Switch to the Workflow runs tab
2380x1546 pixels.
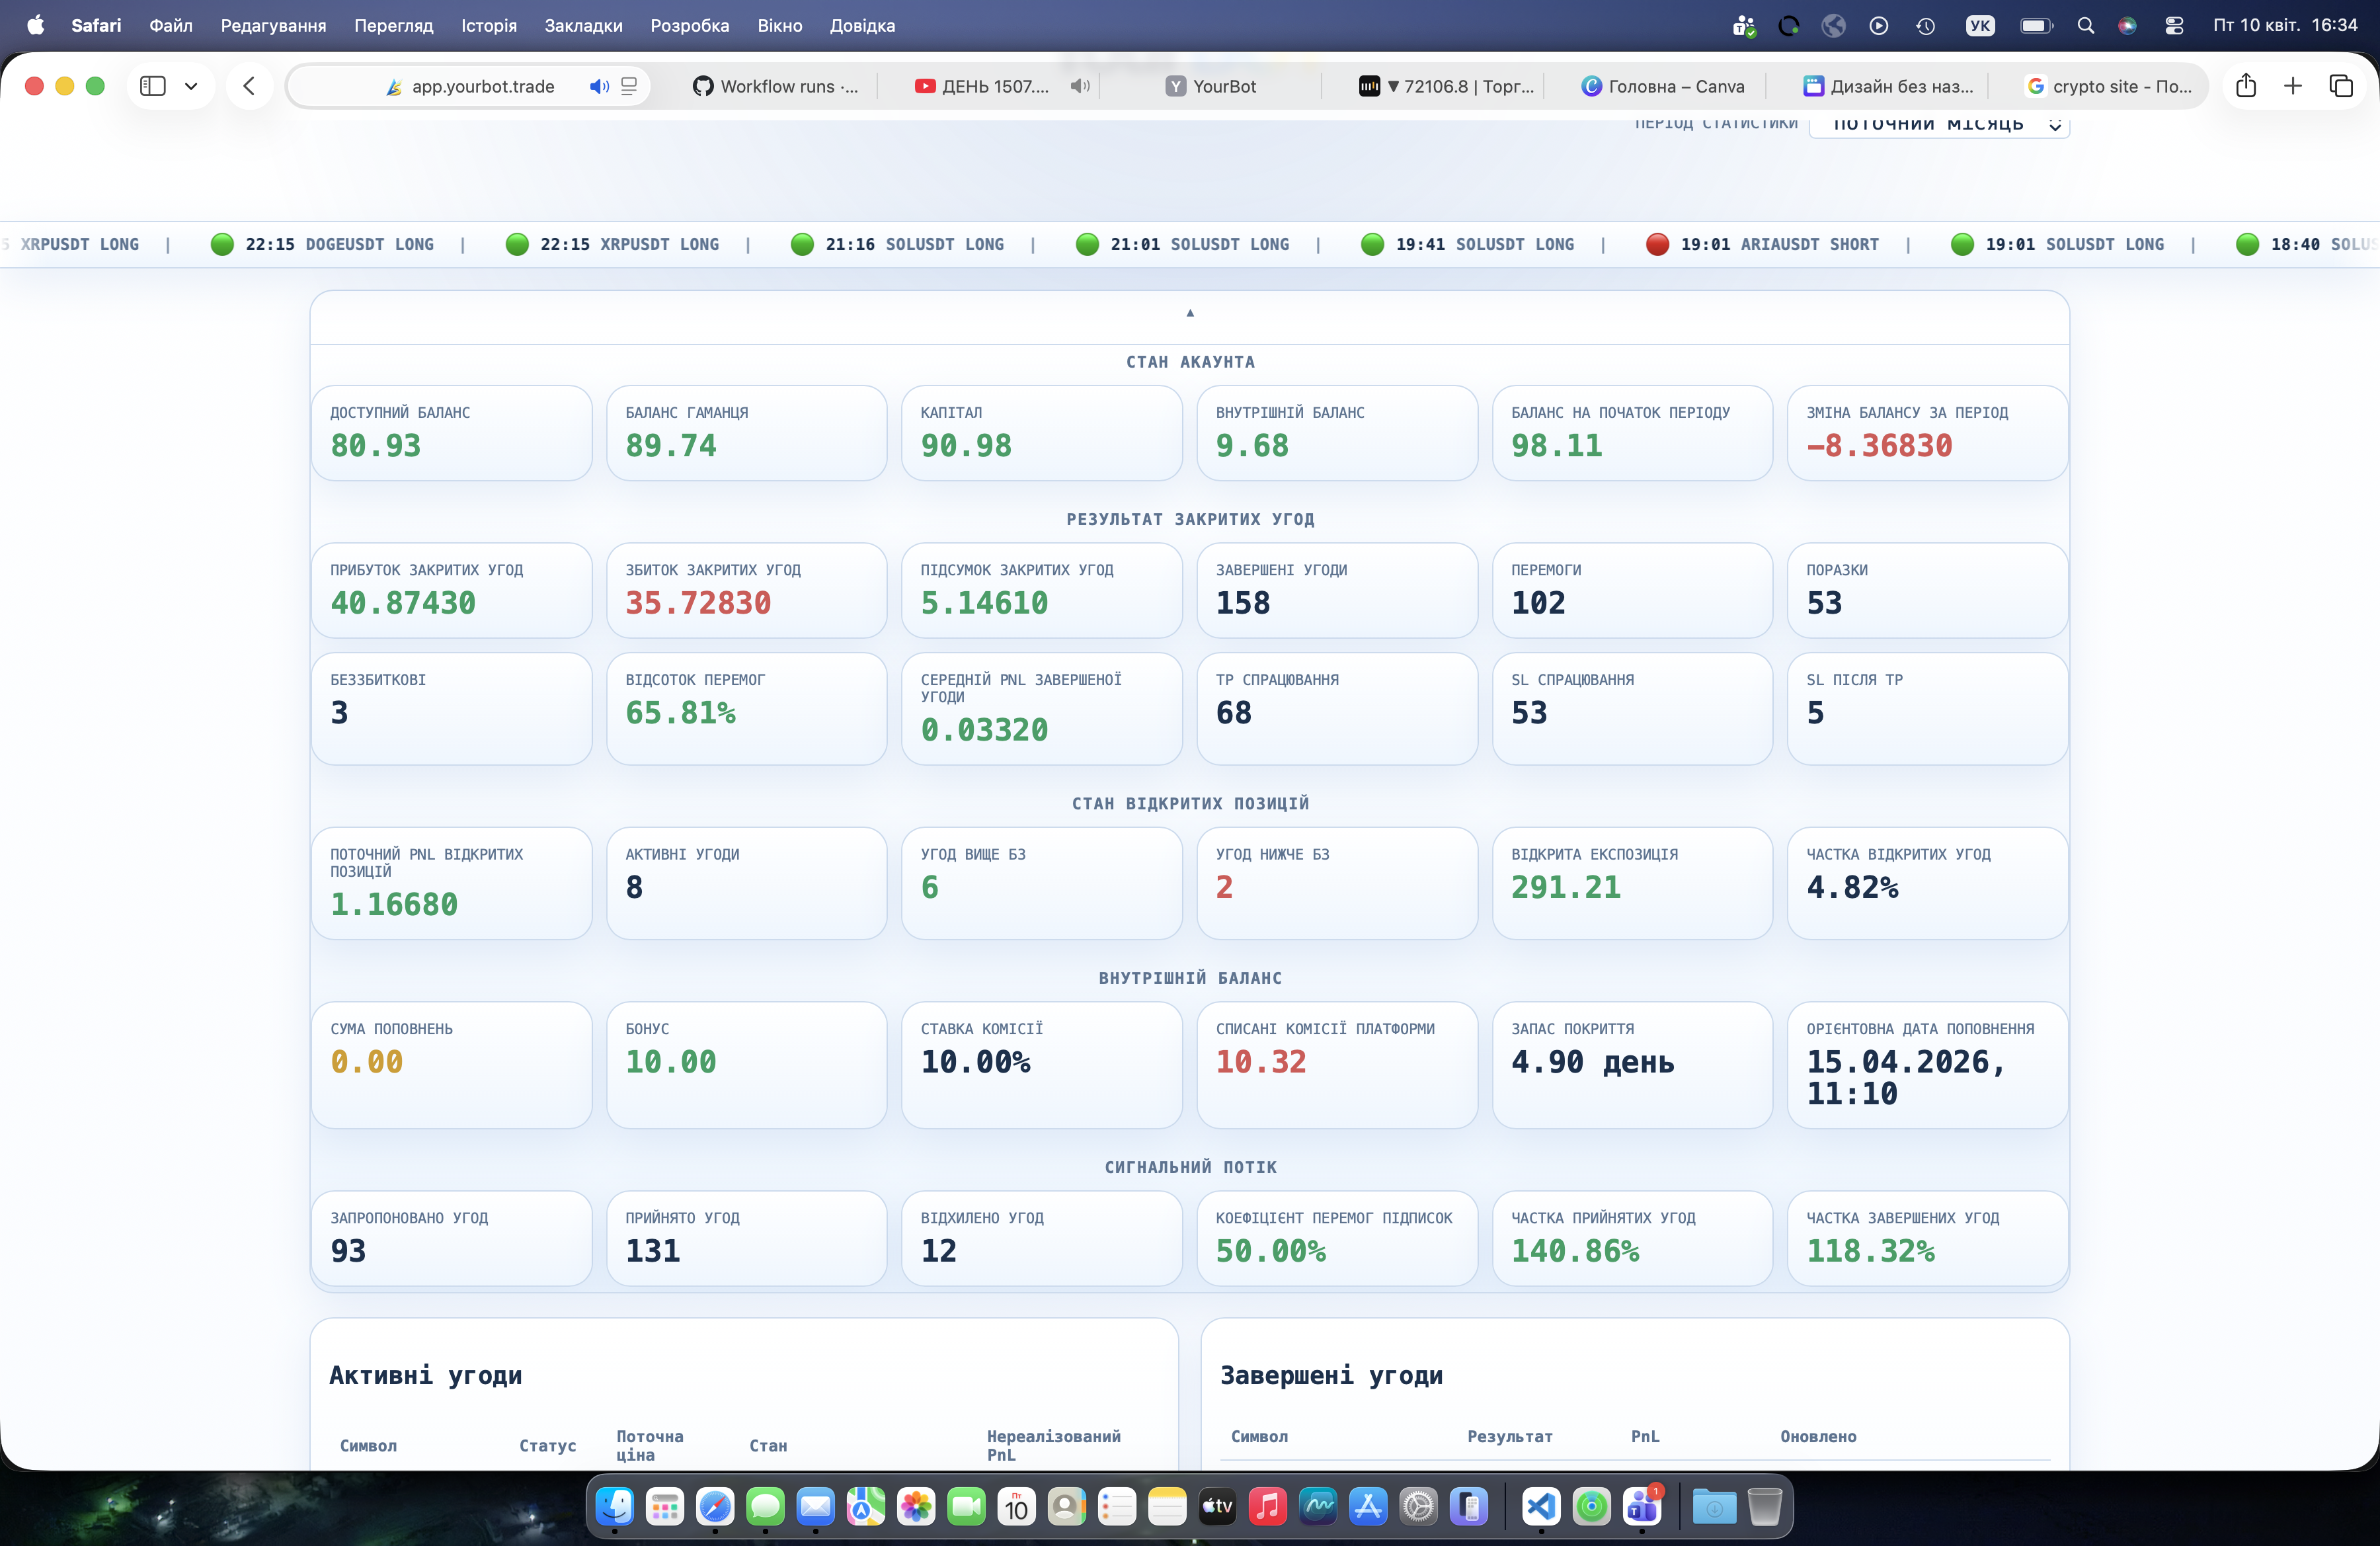[x=777, y=86]
